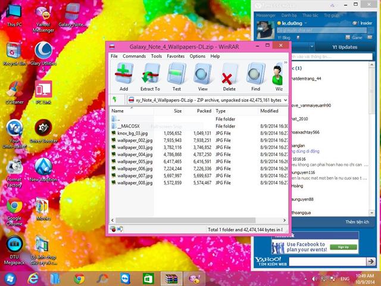
Task: Open contact hoaixachtay566 in Messenger list
Action: coord(305,132)
